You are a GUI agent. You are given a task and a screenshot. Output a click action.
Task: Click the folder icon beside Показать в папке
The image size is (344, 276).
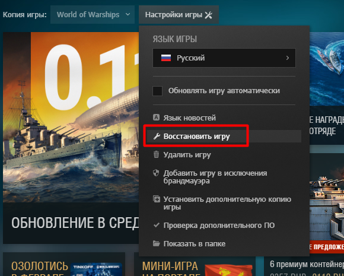(157, 243)
